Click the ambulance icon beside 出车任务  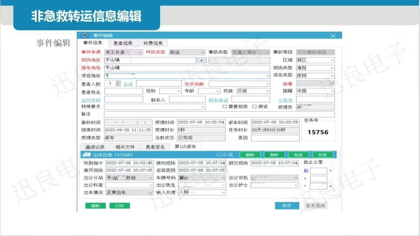click(x=86, y=155)
